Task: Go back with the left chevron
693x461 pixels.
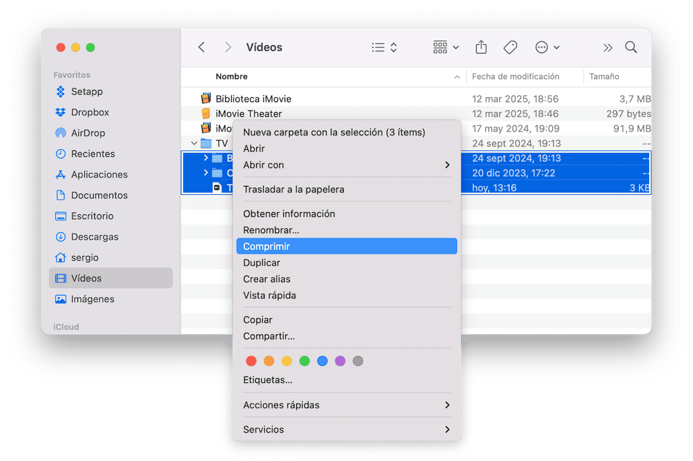Action: click(201, 47)
